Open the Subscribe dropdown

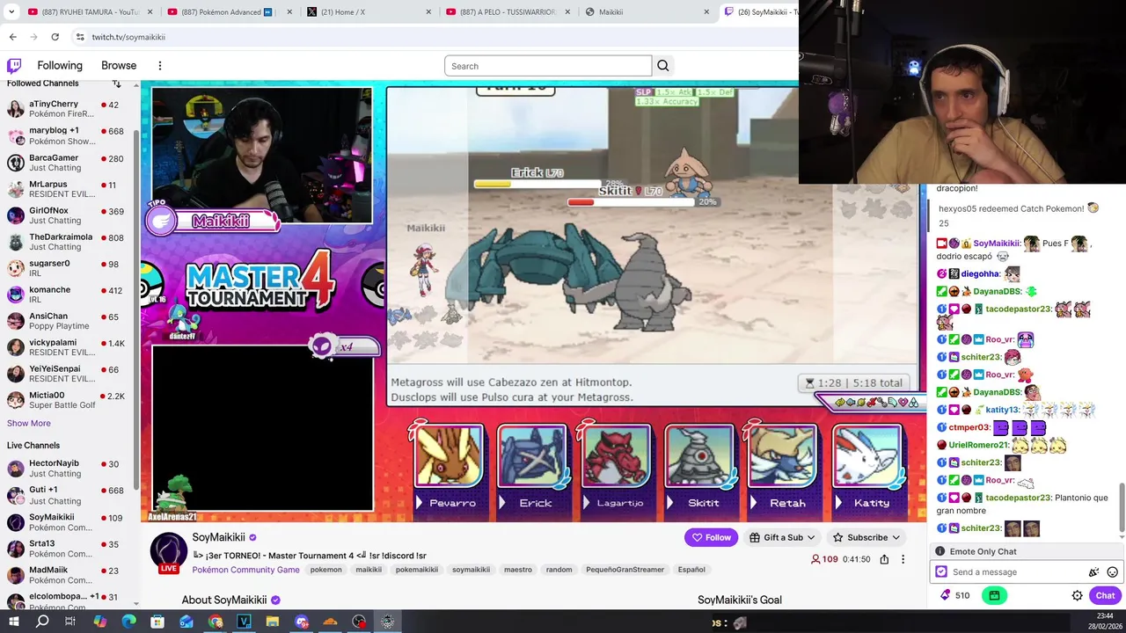point(866,537)
